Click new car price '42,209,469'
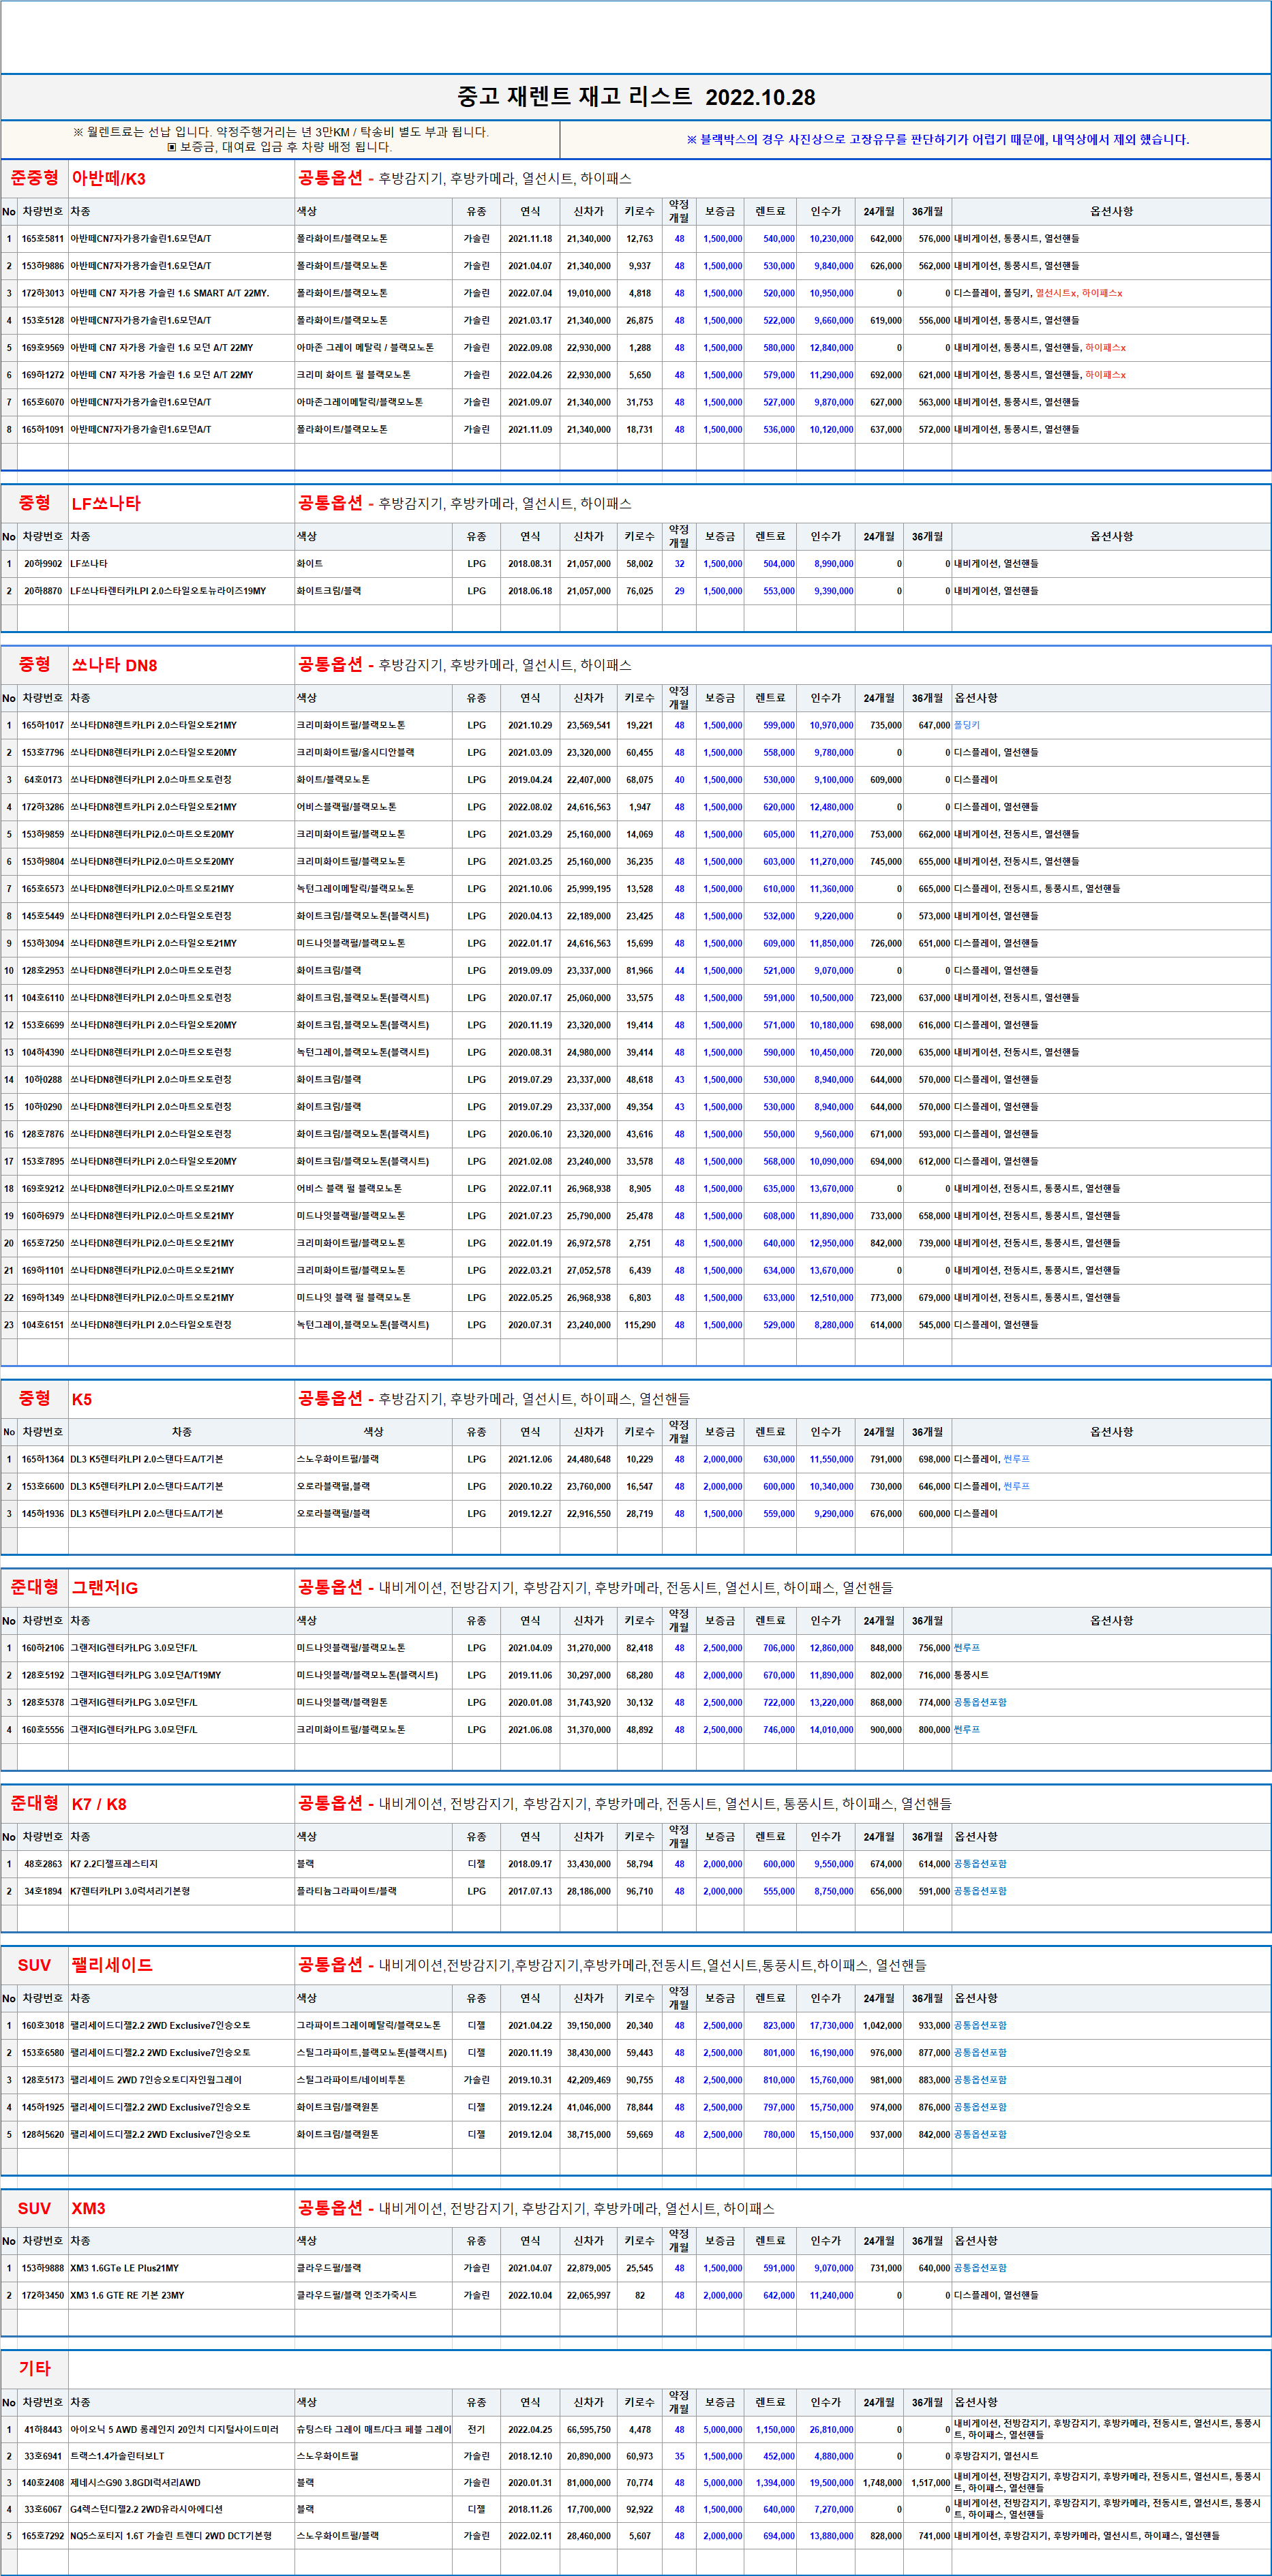This screenshot has width=1272, height=2576. 589,2080
